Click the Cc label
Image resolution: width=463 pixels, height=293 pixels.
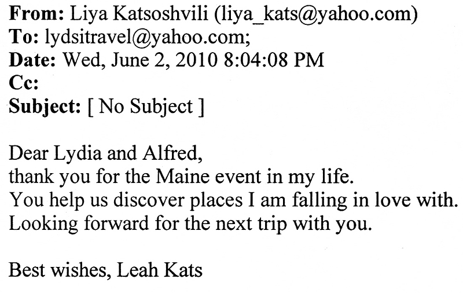pos(24,83)
